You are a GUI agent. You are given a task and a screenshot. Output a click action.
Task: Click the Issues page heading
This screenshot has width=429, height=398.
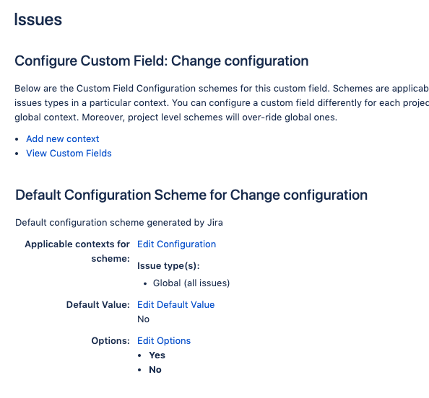point(38,19)
